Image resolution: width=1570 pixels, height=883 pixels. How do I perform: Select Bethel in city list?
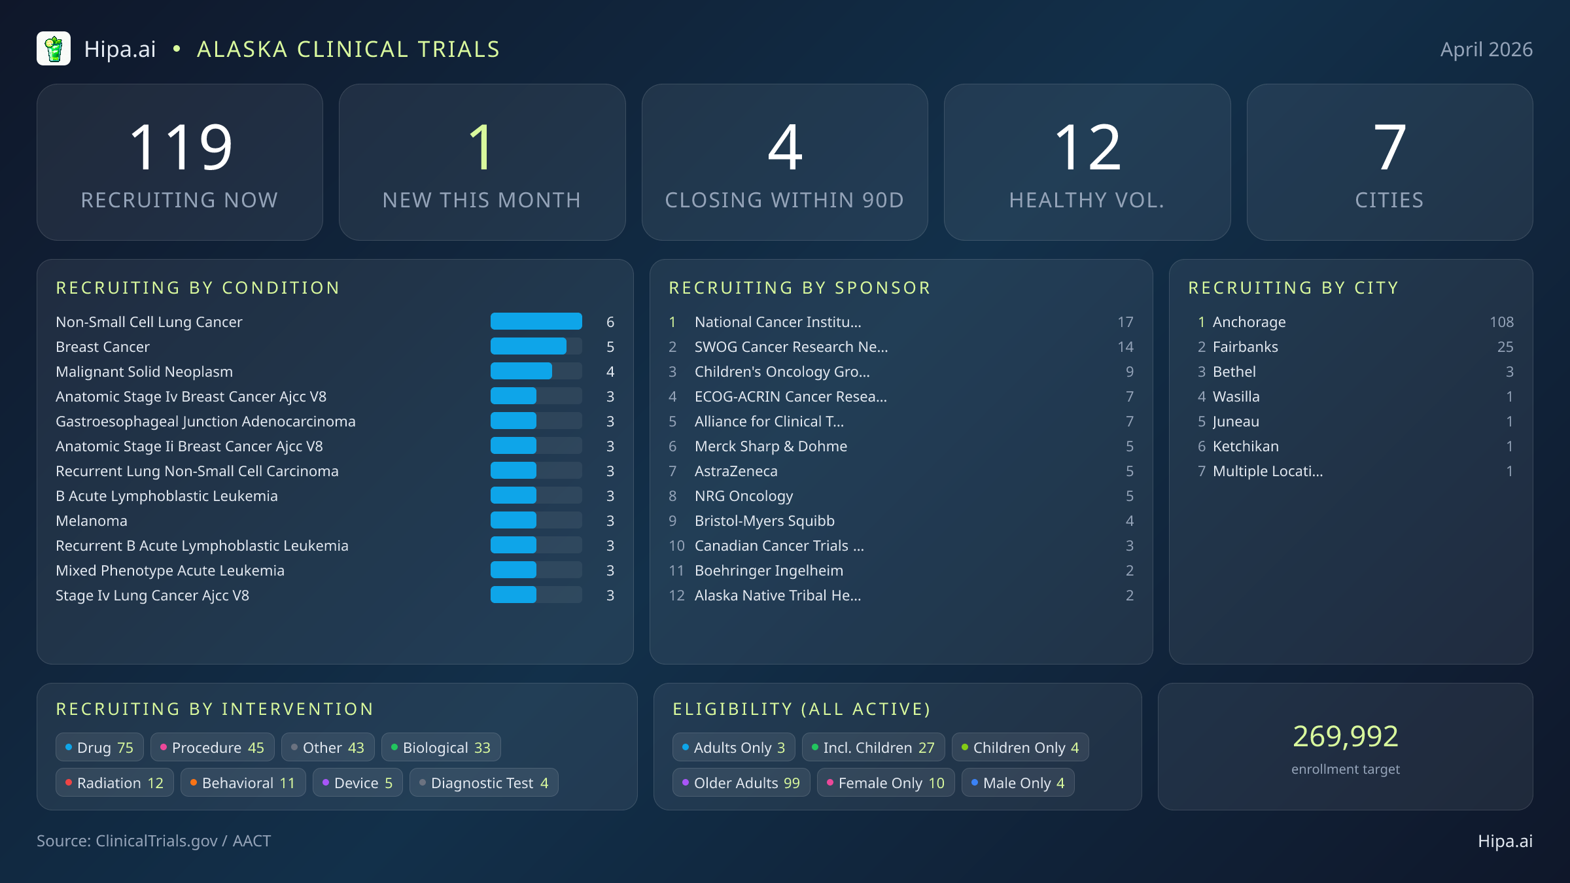point(1351,372)
